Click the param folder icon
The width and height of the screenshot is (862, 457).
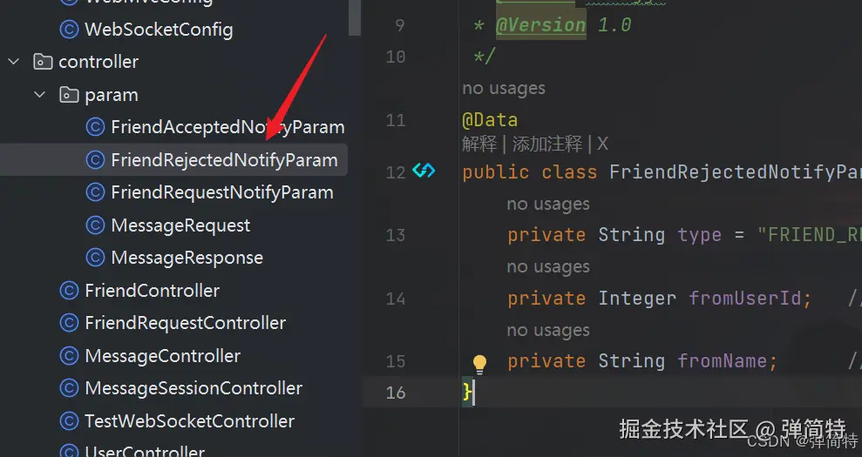(x=69, y=95)
